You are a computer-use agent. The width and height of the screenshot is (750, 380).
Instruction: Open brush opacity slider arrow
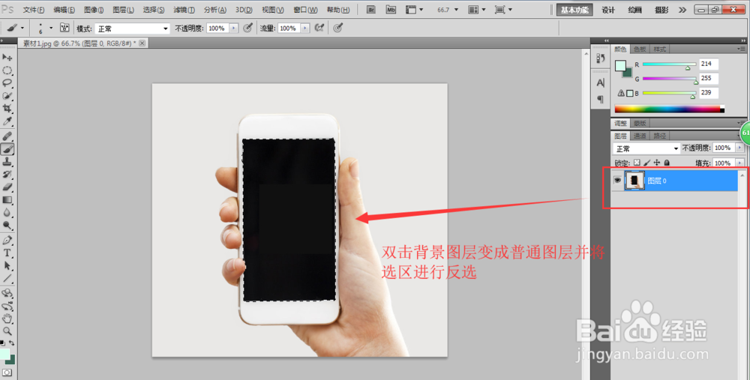pyautogui.click(x=234, y=28)
